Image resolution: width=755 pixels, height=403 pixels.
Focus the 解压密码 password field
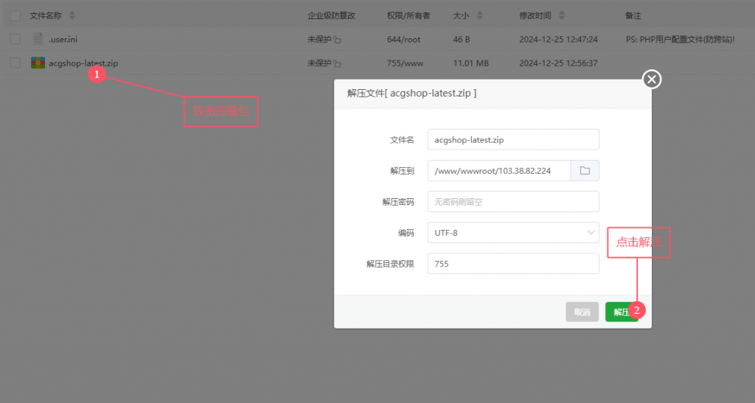coord(513,202)
